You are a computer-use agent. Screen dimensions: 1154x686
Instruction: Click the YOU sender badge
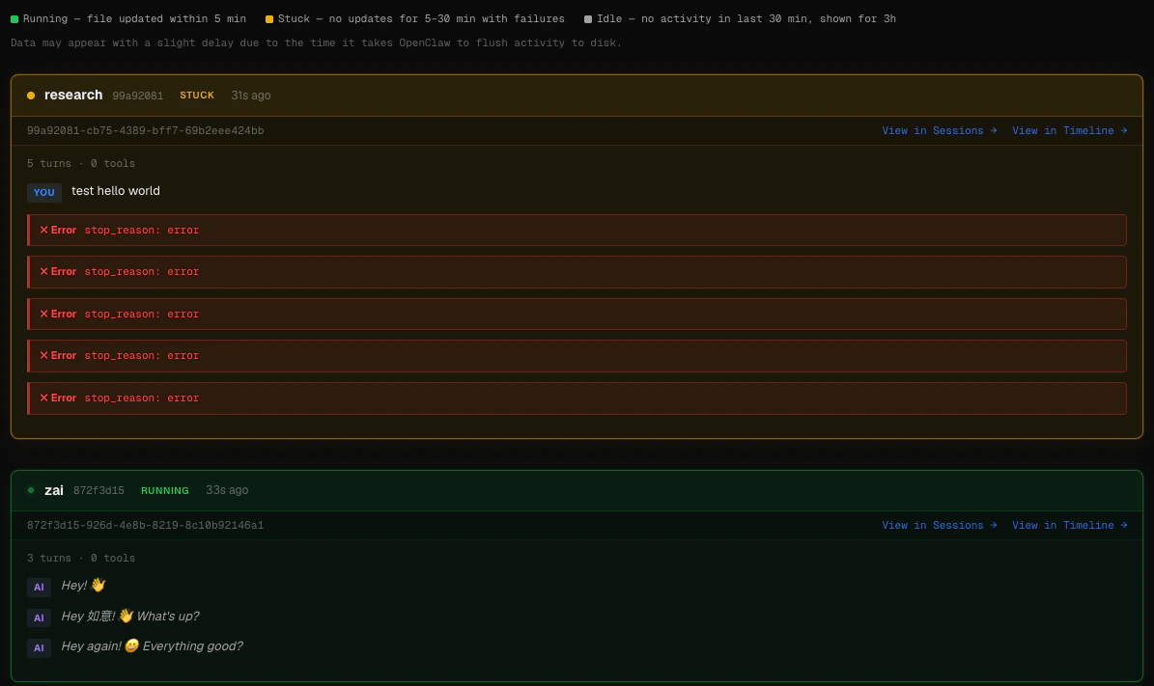point(43,192)
